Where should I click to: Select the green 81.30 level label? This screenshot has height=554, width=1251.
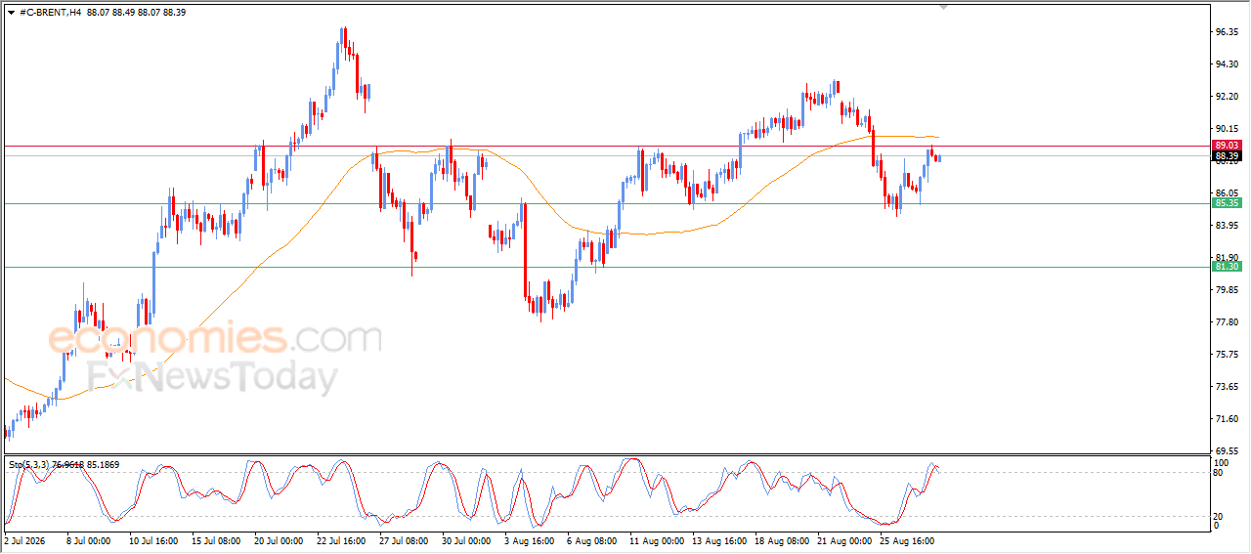tap(1228, 267)
